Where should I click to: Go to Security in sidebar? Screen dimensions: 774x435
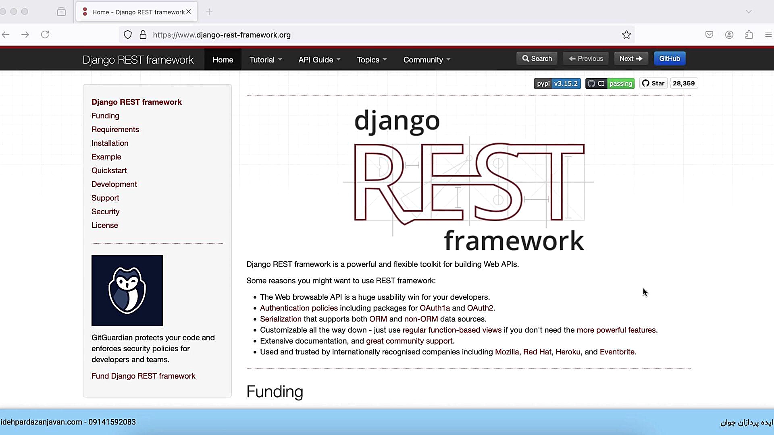pyautogui.click(x=105, y=211)
